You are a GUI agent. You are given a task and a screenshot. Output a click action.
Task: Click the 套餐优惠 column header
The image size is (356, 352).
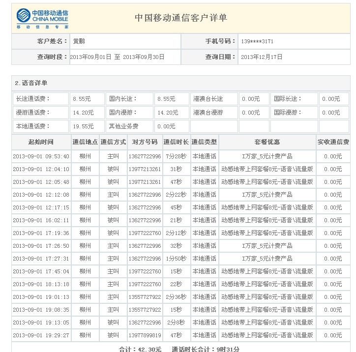point(267,142)
